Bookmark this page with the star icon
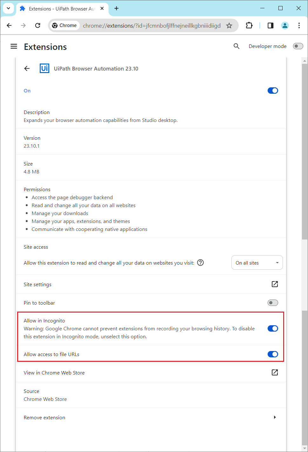 tap(229, 26)
